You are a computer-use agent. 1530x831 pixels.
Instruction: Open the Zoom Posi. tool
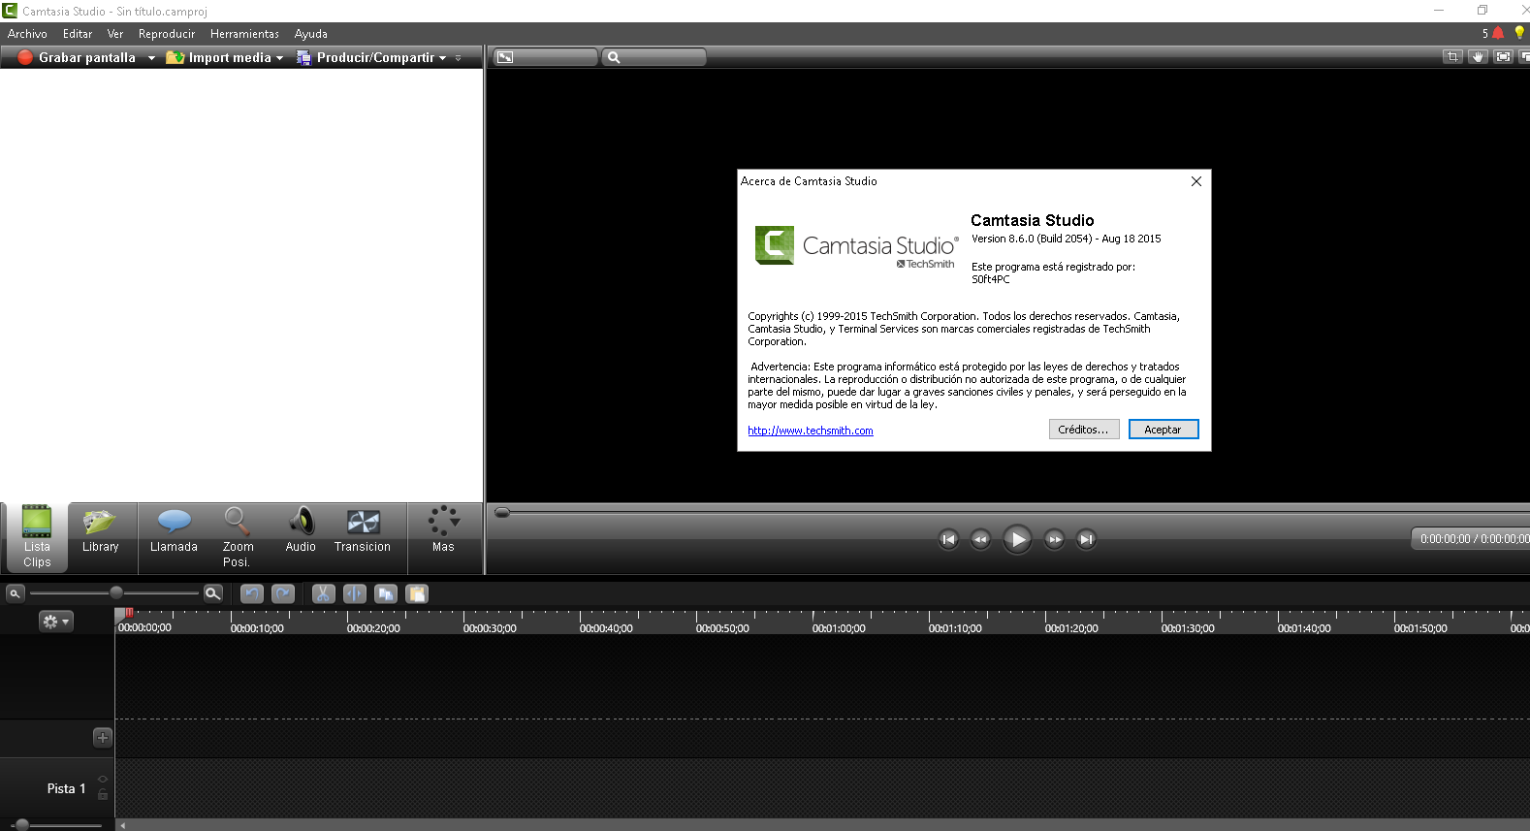tap(238, 537)
